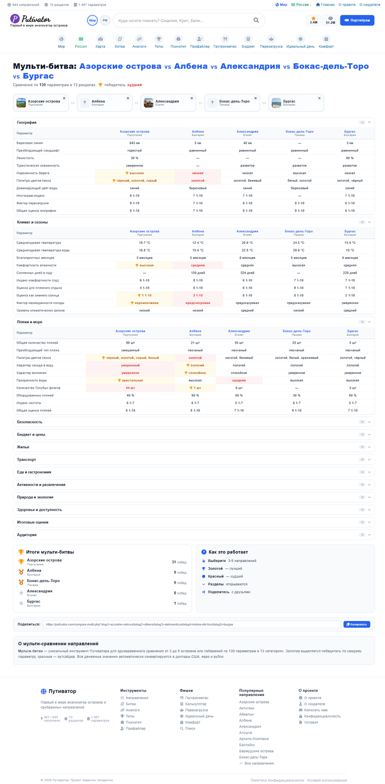Switch to the РФ mode toggle

click(x=105, y=20)
